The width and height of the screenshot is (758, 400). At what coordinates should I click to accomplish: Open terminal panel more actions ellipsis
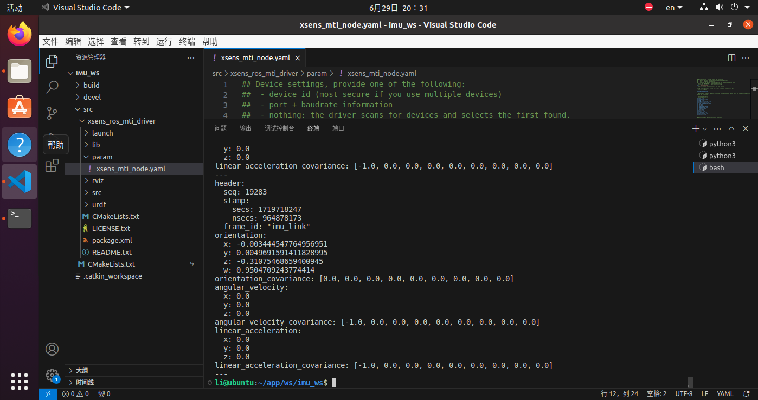coord(717,128)
